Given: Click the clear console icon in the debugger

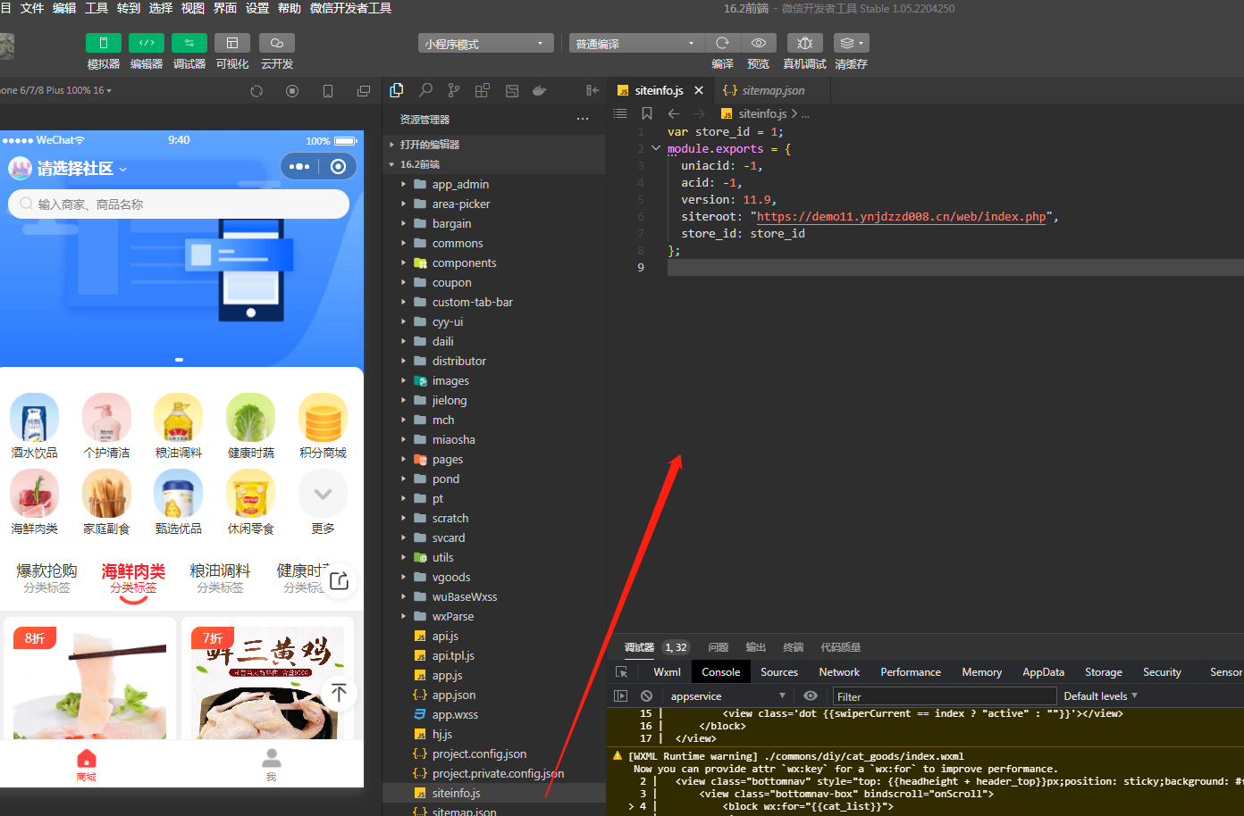Looking at the screenshot, I should tap(646, 696).
